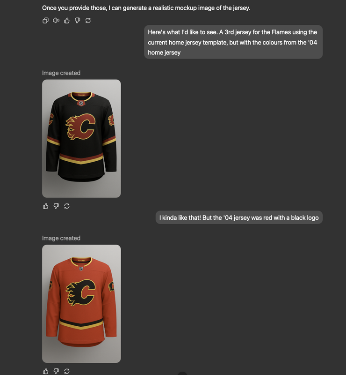The height and width of the screenshot is (375, 346).
Task: Click the 'Once you provide those' response text
Action: [x=146, y=8]
